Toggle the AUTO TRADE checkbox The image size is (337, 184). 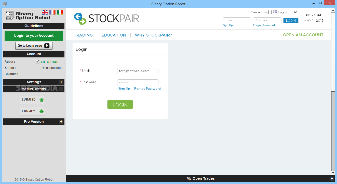click(x=38, y=62)
